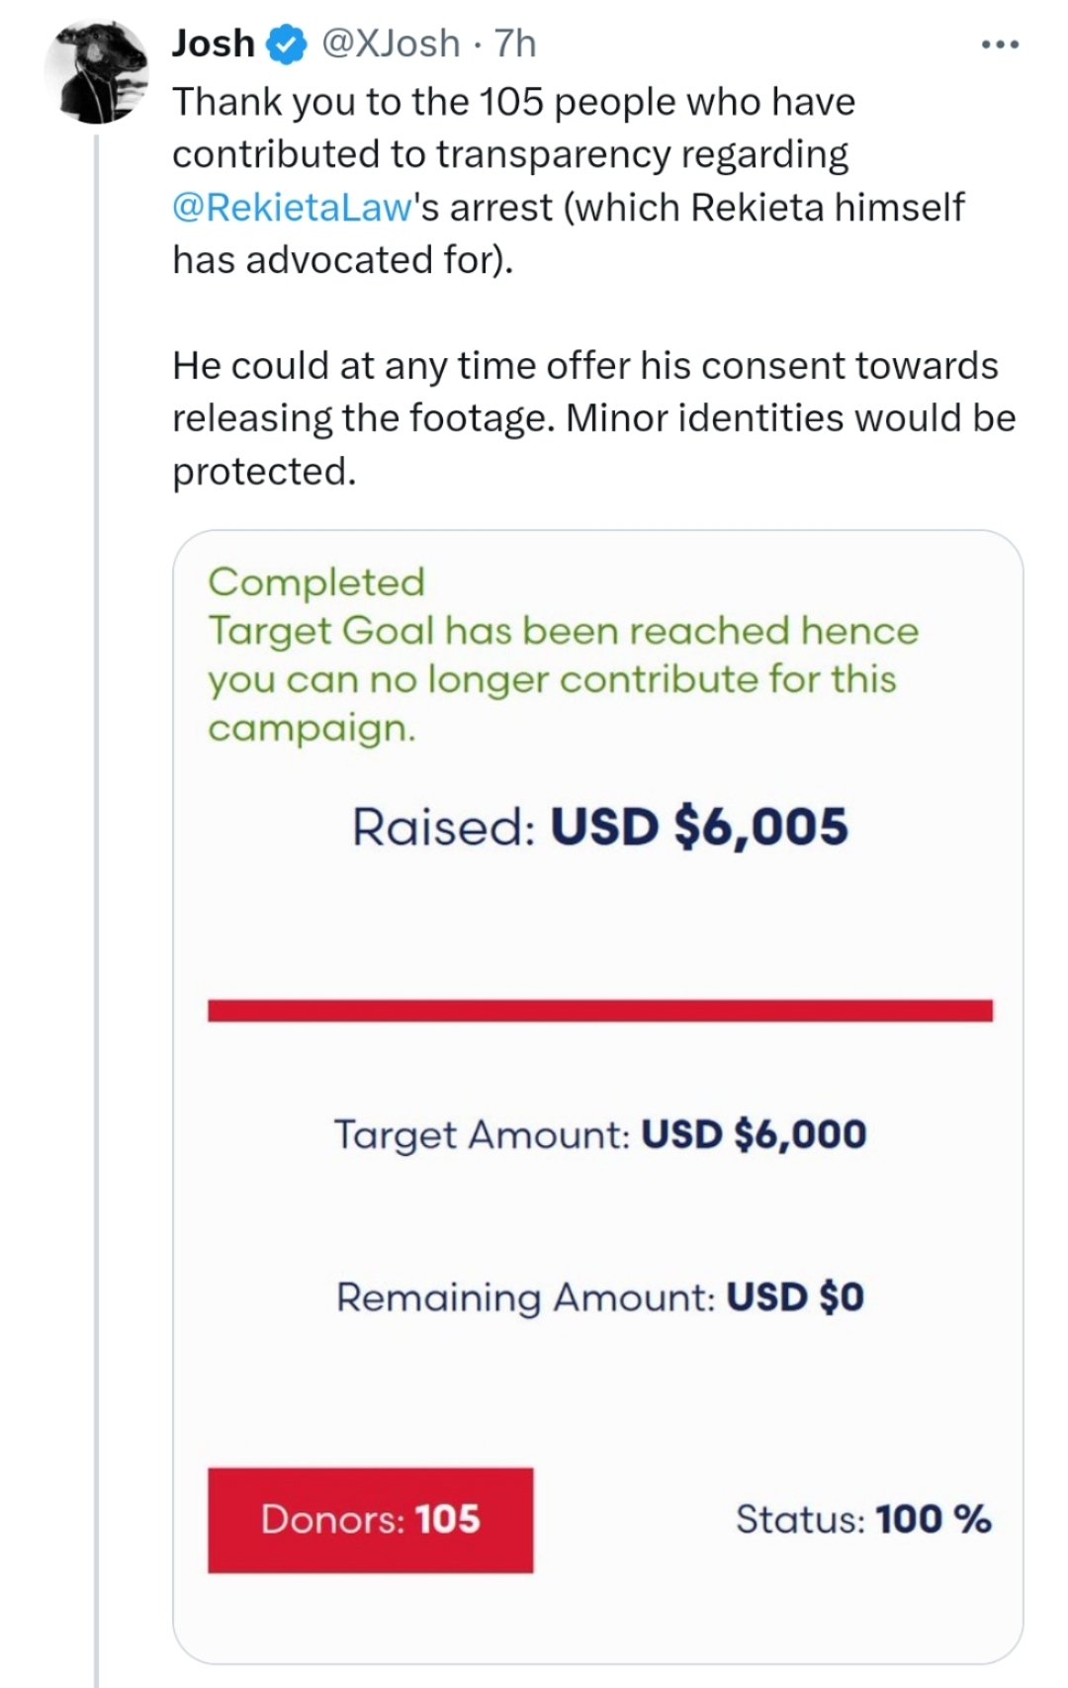Screen dimensions: 1068x1688
Task: Click the blue verified badge beside Josh
Action: pyautogui.click(x=285, y=44)
